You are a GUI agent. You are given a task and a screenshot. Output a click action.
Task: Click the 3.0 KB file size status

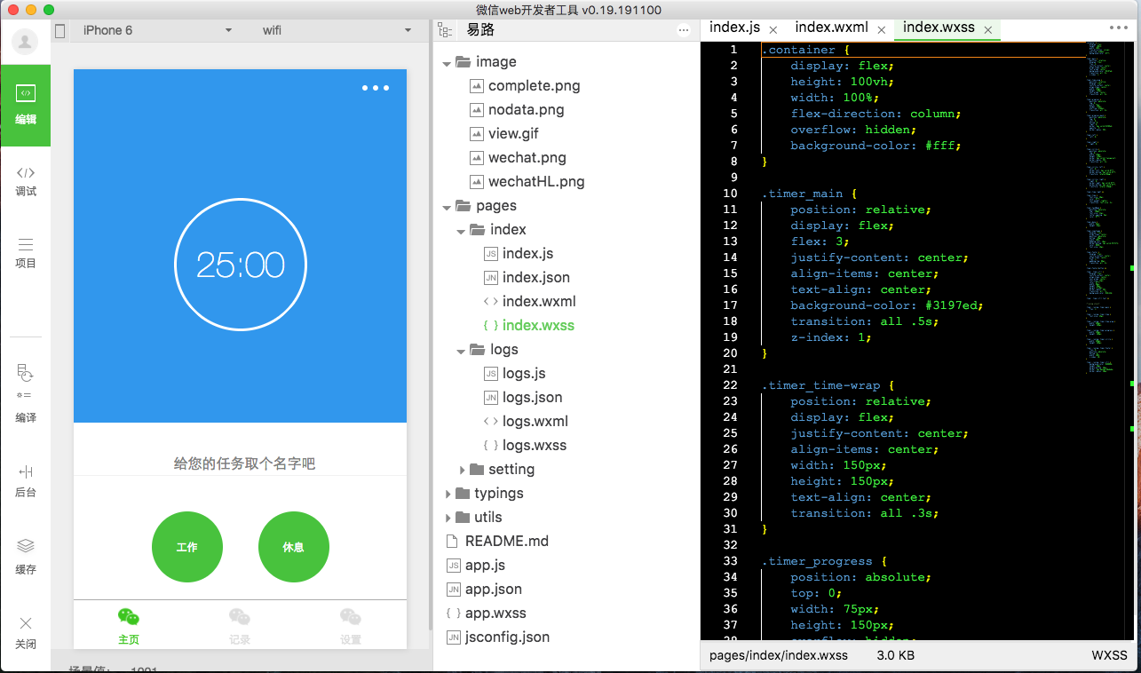(x=895, y=655)
